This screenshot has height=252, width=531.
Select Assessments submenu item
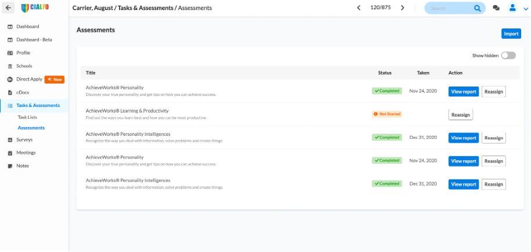pyautogui.click(x=31, y=128)
